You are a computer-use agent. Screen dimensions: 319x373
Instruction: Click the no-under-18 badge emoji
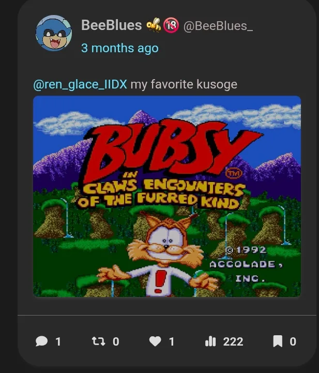pos(171,25)
